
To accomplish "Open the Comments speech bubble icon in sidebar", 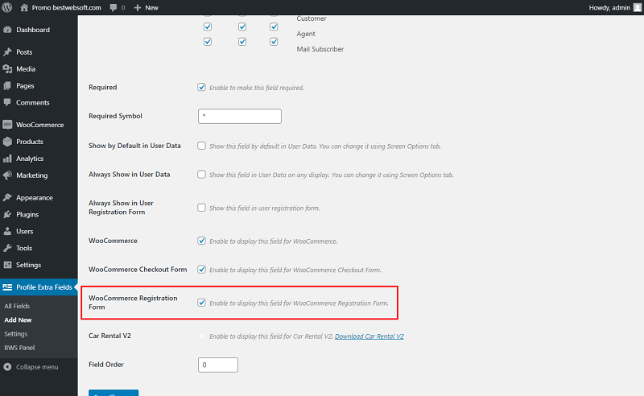I will pyautogui.click(x=7, y=102).
